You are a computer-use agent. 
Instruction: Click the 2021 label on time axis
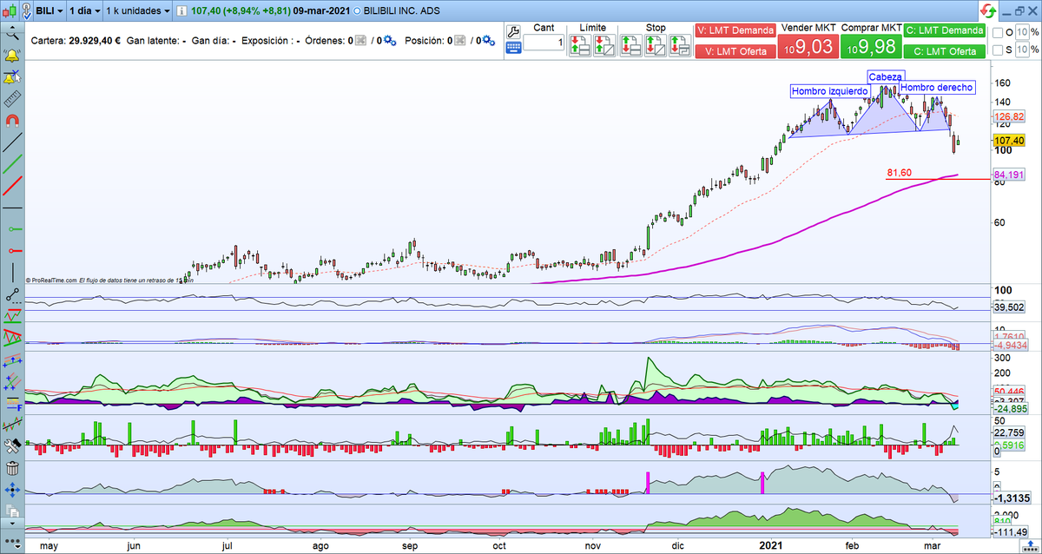point(773,545)
